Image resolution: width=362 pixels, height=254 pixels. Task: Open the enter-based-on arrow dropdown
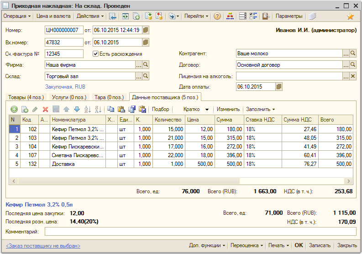[x=174, y=16]
